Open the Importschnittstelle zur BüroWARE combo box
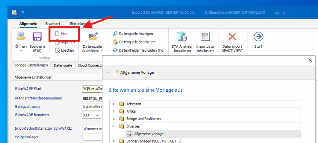318x143 pixels. point(93,129)
